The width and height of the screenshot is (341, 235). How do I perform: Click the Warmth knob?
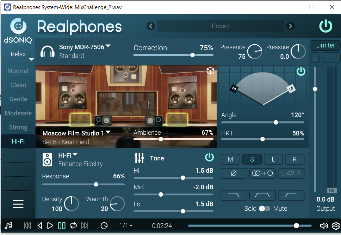117,204
